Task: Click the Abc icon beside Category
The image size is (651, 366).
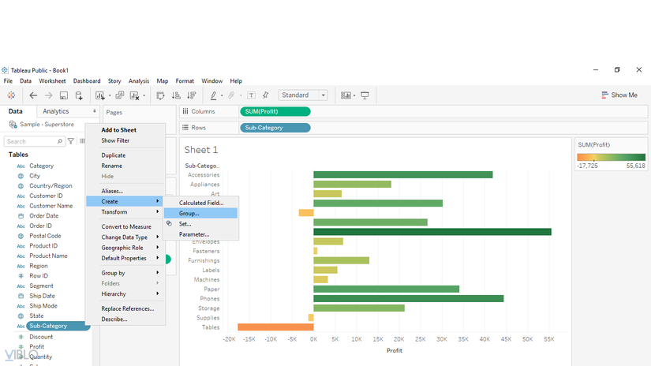Action: [21, 166]
